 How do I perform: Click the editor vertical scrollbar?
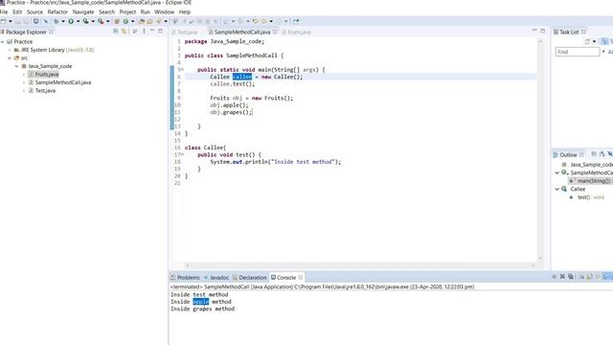[x=540, y=149]
